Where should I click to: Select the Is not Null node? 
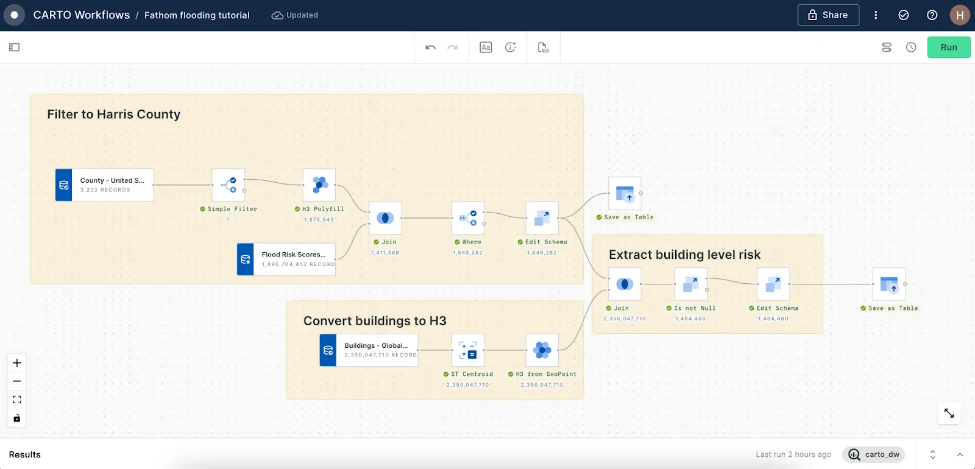click(691, 284)
